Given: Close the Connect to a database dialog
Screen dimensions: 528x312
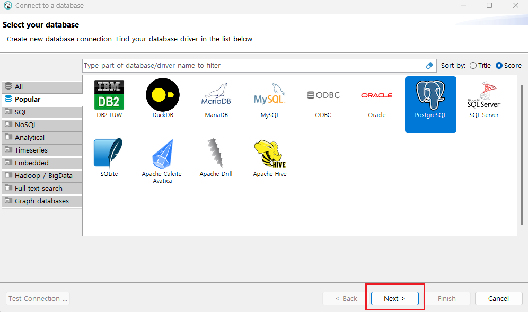Looking at the screenshot, I should pyautogui.click(x=515, y=5).
